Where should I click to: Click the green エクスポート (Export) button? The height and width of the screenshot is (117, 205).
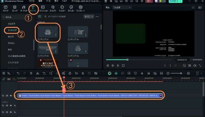175,1
